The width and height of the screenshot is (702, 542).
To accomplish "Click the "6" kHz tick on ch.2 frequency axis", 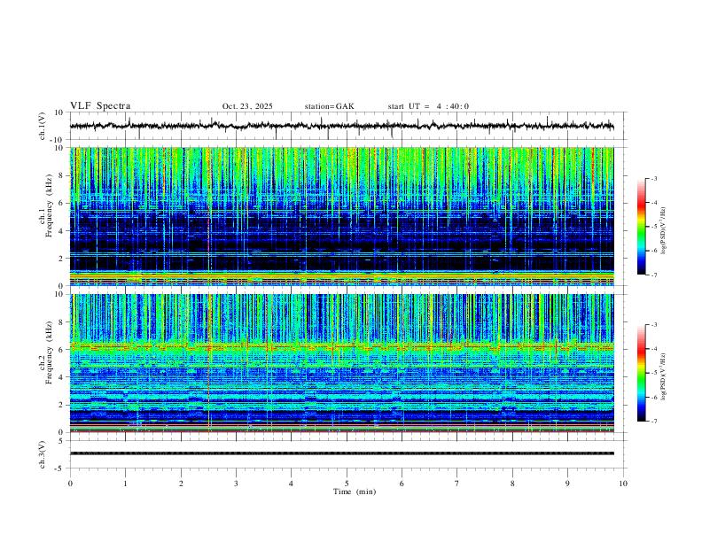I will coord(62,349).
